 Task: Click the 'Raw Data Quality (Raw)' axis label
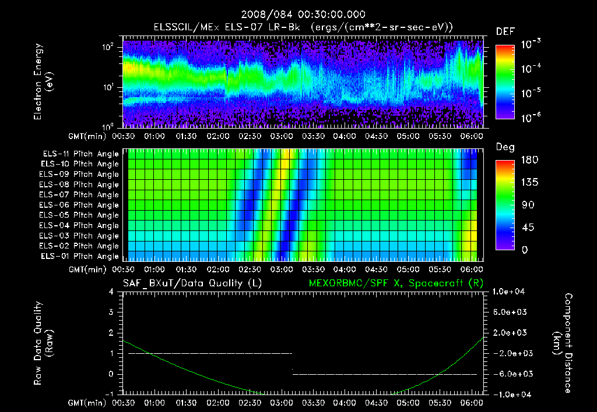(x=43, y=343)
